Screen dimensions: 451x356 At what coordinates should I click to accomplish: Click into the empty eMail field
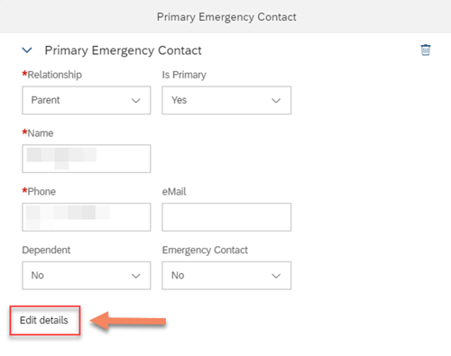[x=226, y=217]
